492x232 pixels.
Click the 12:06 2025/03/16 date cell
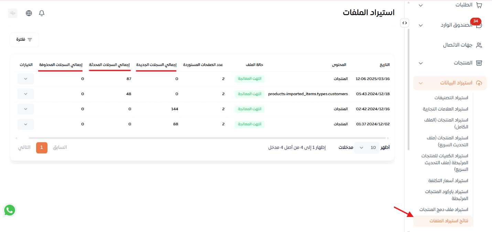tap(373, 79)
